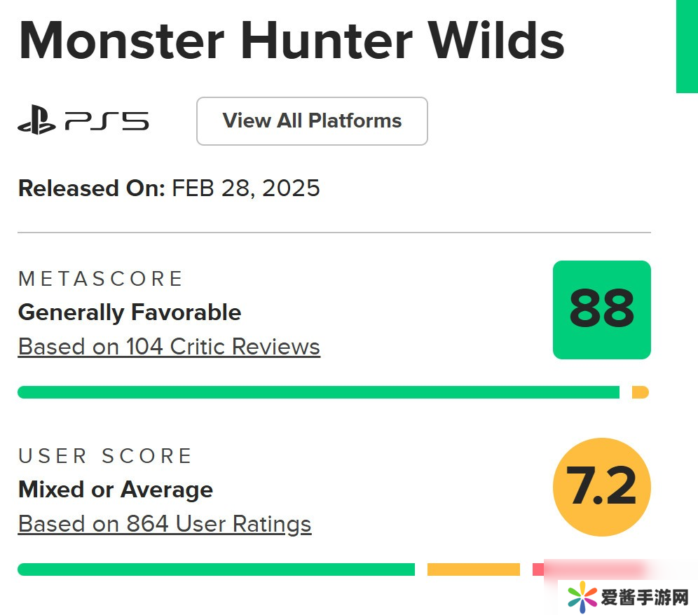Click the 爱酱手游网 watermark text

point(645,597)
